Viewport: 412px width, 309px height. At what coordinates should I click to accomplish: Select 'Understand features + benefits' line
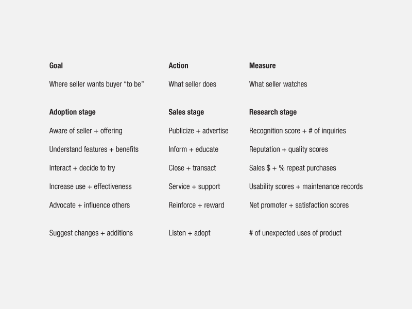pos(94,149)
